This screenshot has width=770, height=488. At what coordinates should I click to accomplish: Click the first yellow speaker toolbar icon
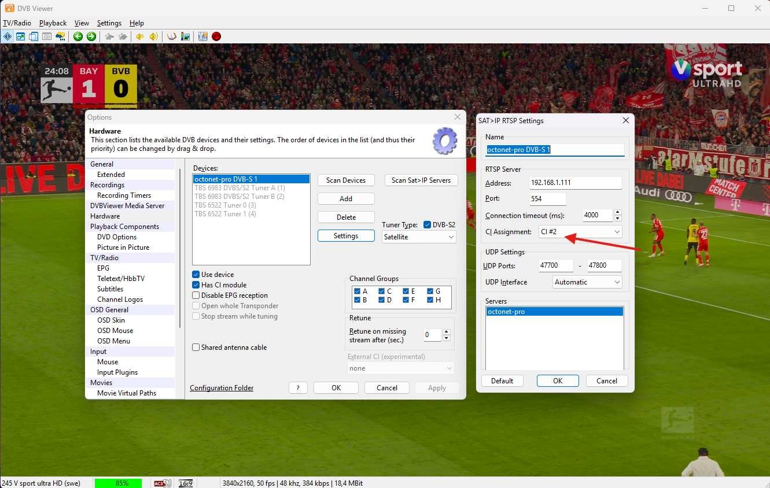tap(139, 36)
